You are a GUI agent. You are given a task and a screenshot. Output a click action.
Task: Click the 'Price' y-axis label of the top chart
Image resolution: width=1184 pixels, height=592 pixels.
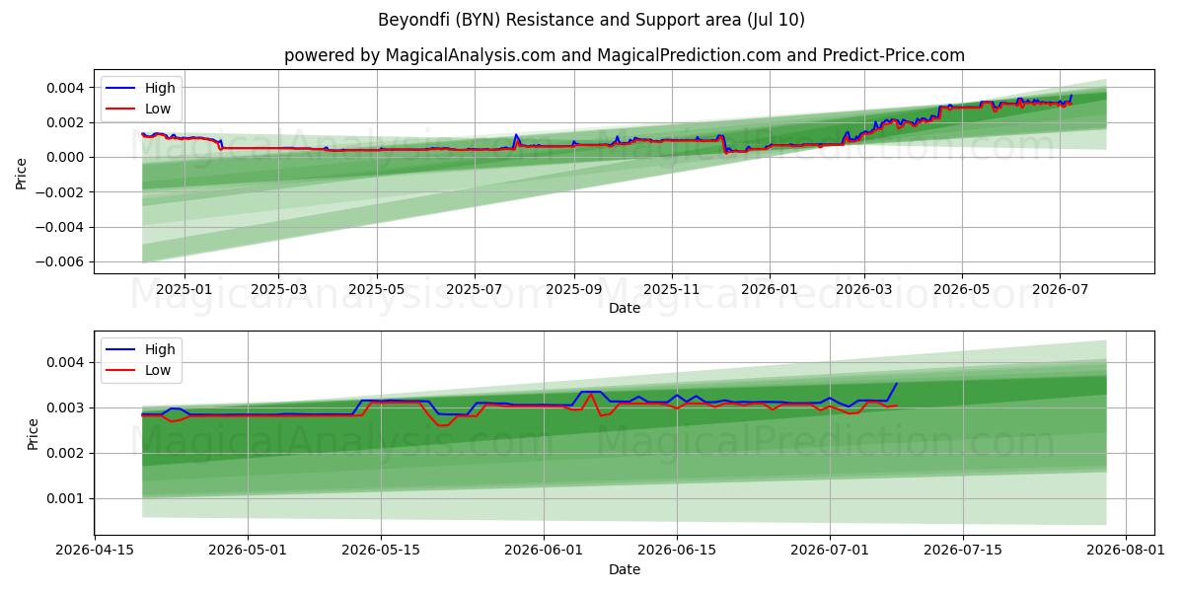coord(22,172)
